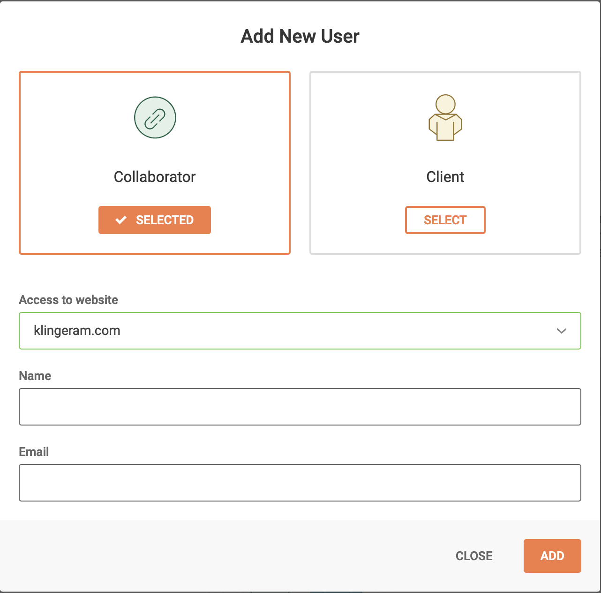
Task: Click the Email field label
Action: (x=34, y=452)
